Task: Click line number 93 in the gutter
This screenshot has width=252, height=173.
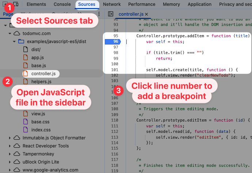Action: [115, 24]
